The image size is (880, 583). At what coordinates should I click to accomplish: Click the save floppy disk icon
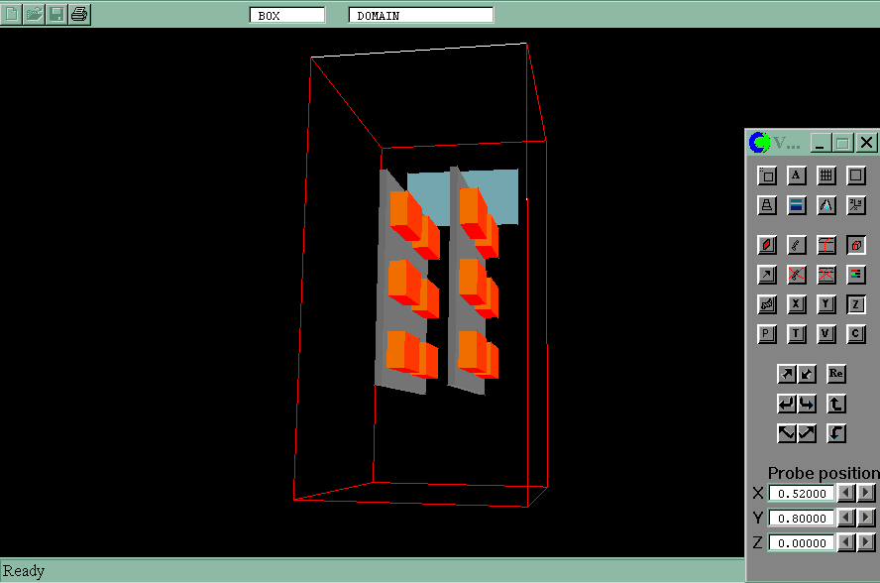click(x=57, y=14)
